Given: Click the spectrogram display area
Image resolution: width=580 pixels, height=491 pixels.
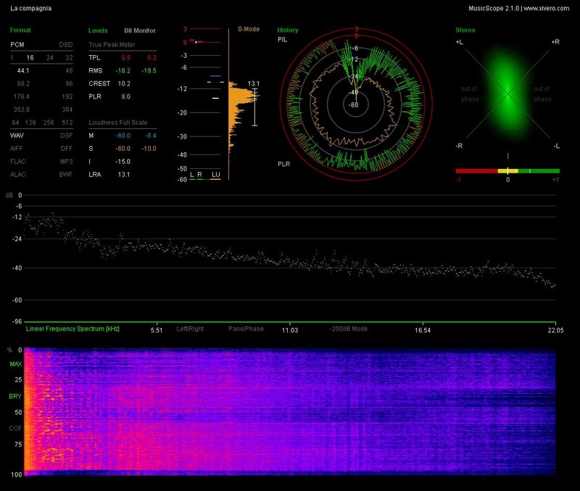Looking at the screenshot, I should [289, 412].
